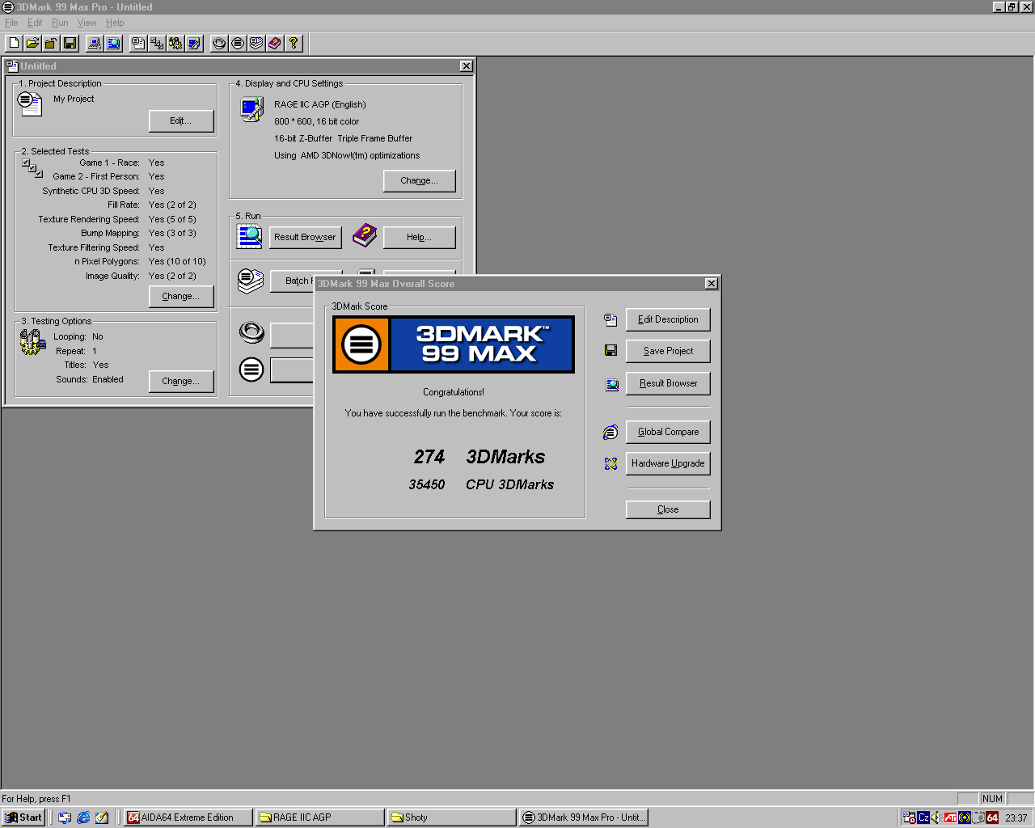Open the Run menu
This screenshot has height=828, width=1035.
tap(60, 23)
